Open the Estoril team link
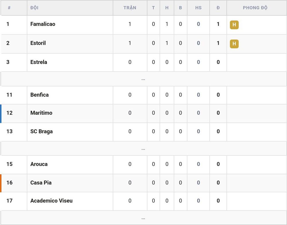287x225 pixels. pyautogui.click(x=38, y=43)
